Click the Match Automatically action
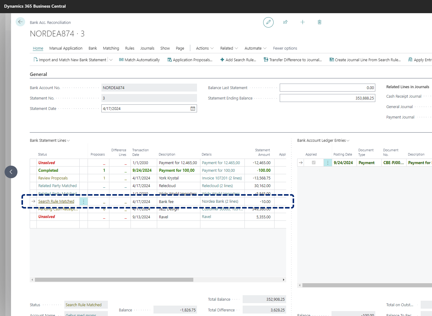This screenshot has width=432, height=316. point(139,60)
